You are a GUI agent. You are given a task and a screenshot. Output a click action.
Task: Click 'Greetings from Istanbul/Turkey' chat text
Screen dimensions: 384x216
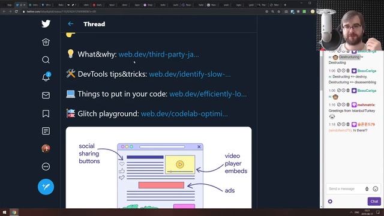[x=352, y=110]
